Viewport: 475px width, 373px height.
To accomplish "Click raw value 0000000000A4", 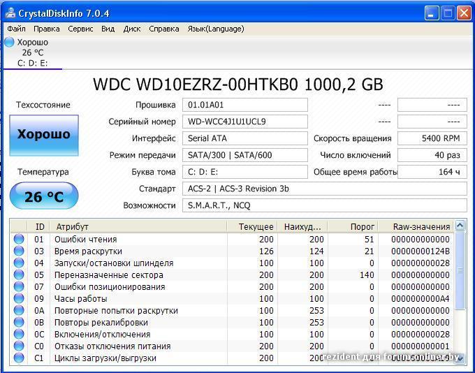I will coord(421,298).
